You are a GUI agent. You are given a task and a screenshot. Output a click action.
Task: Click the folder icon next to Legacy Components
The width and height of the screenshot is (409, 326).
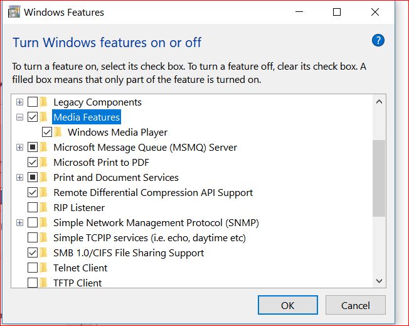click(43, 102)
